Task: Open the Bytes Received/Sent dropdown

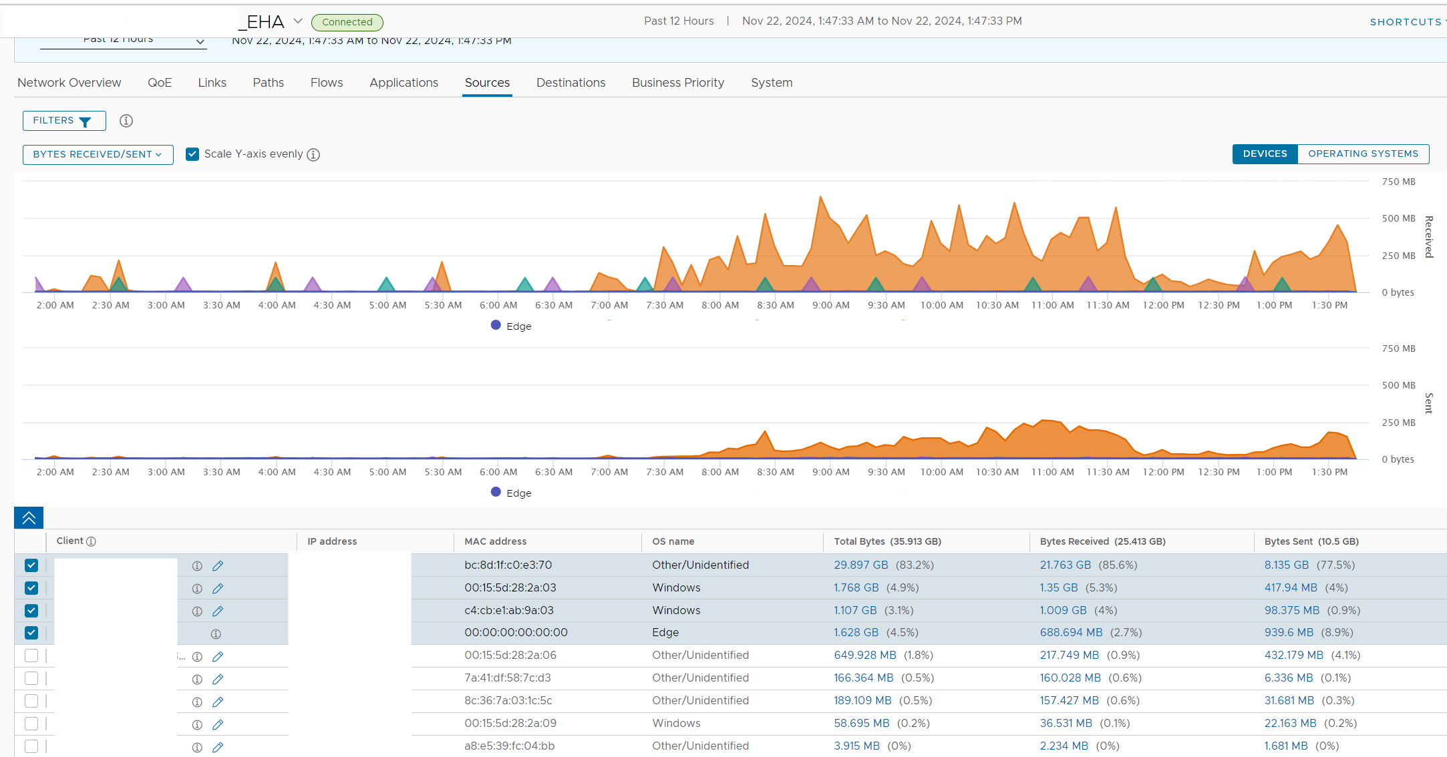Action: [x=98, y=154]
